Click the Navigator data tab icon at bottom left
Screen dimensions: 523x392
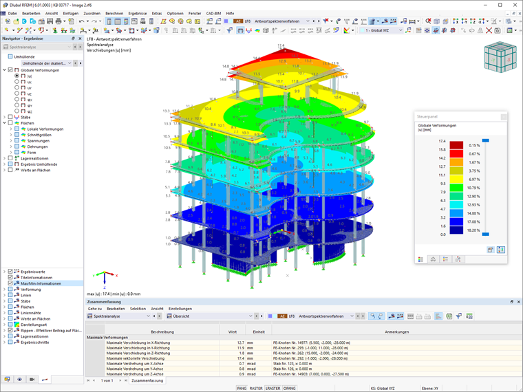7,380
